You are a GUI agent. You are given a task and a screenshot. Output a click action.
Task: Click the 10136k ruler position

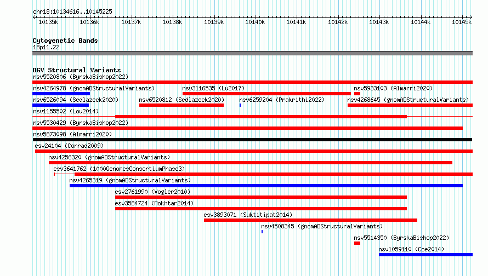point(89,22)
